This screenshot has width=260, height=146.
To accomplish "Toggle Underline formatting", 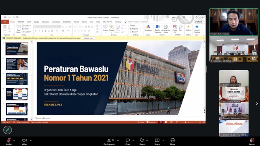I will coord(42,31).
